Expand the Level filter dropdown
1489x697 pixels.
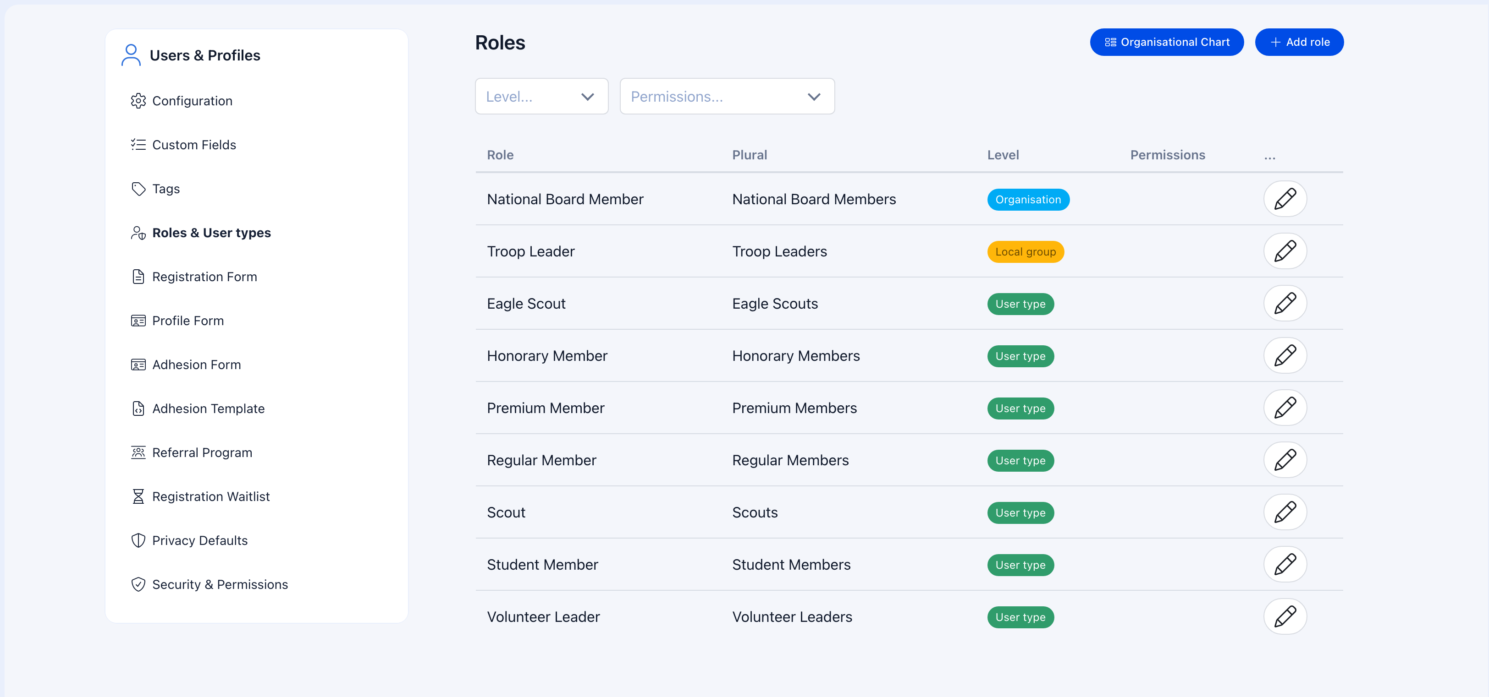[541, 97]
